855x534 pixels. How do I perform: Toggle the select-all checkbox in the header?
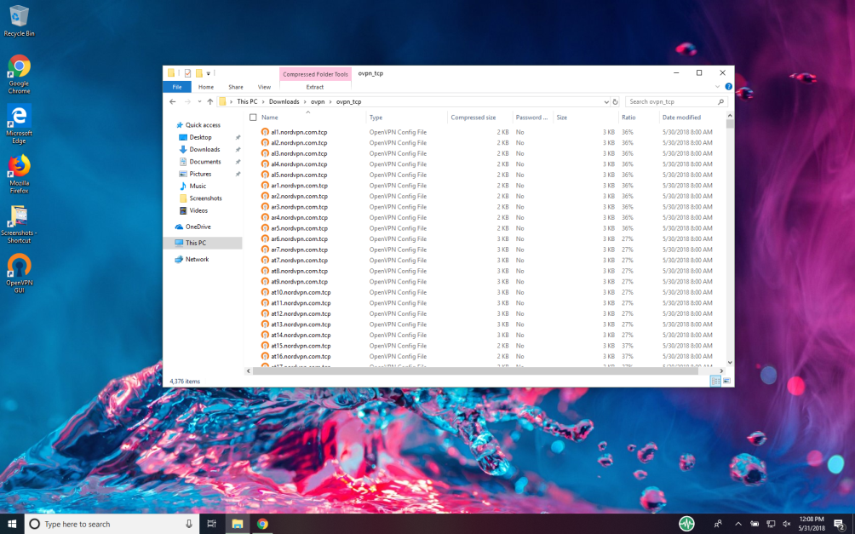point(253,118)
